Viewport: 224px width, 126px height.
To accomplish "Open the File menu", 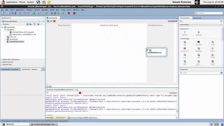I will point(2,10).
